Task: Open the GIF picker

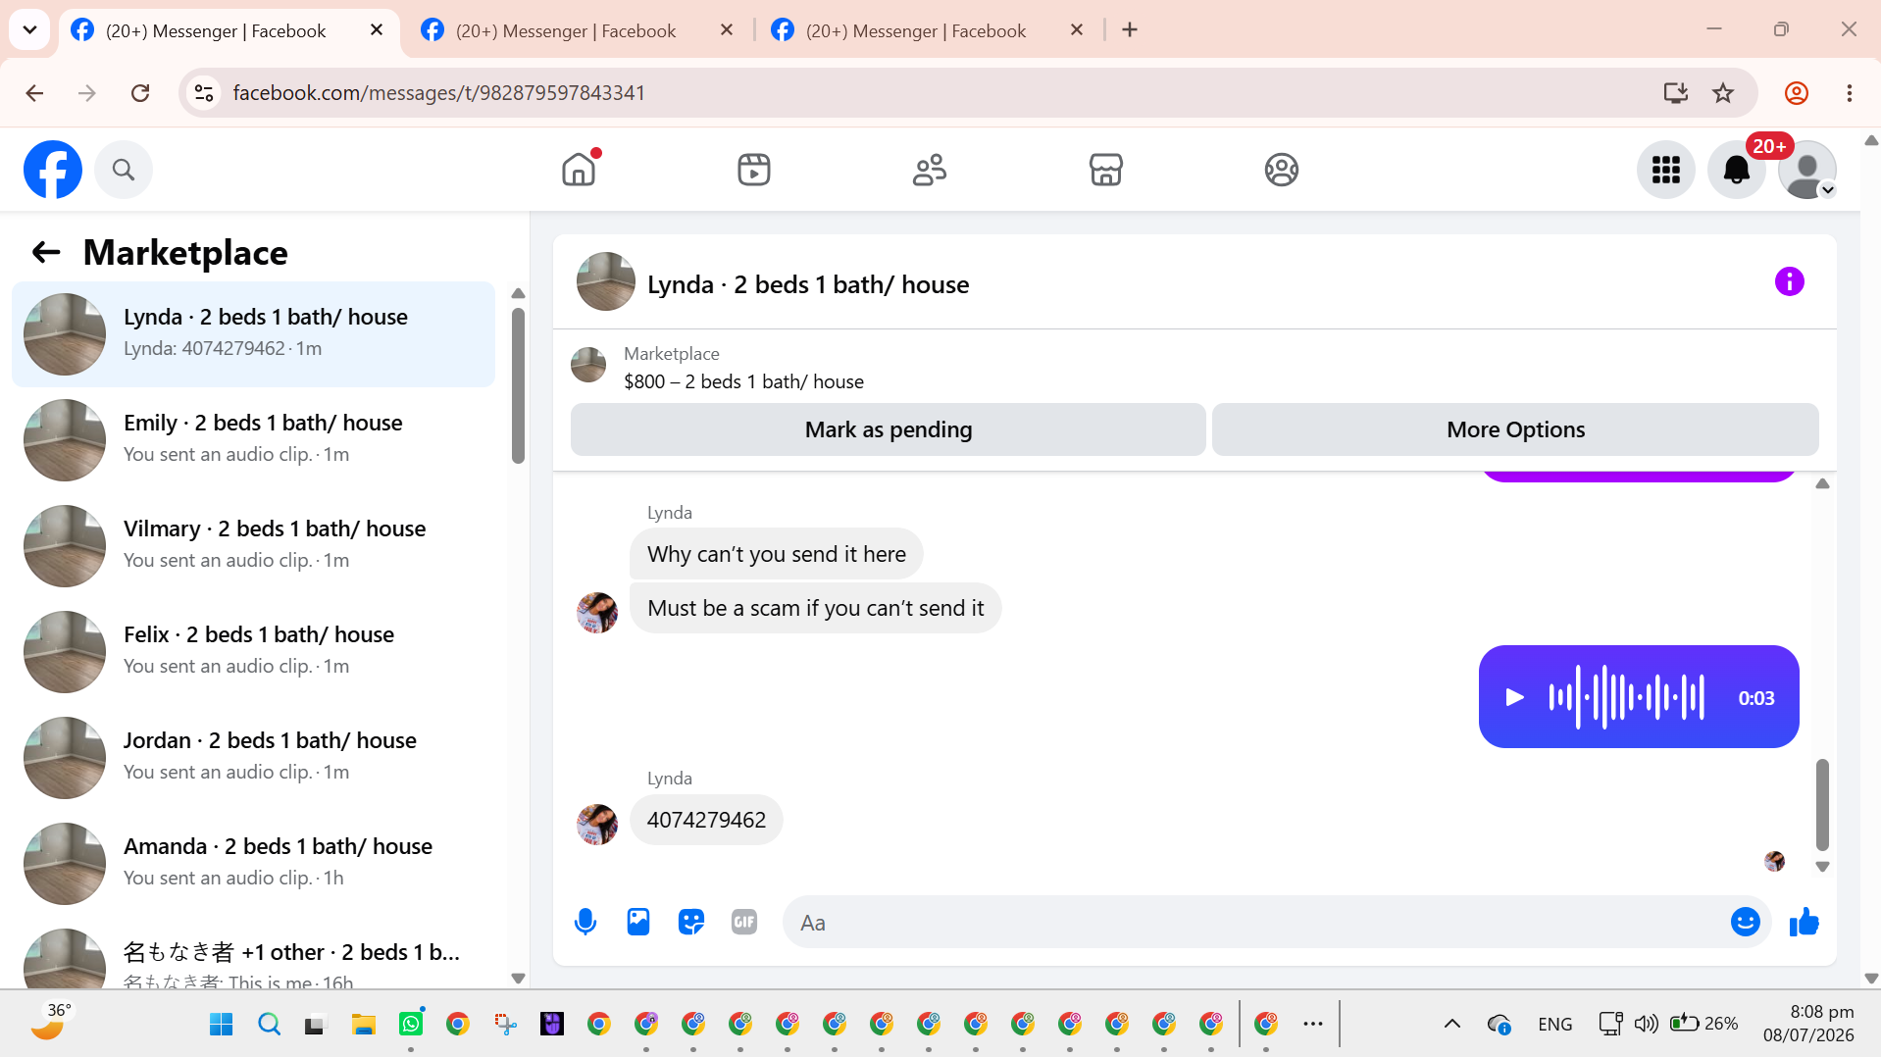Action: (744, 922)
